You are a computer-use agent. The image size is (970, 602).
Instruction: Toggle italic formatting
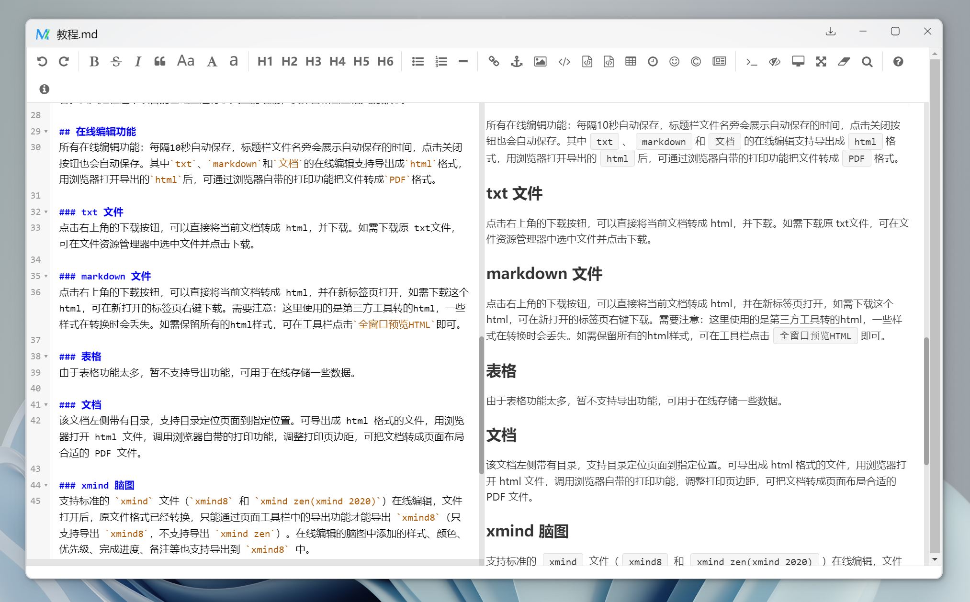pos(137,61)
